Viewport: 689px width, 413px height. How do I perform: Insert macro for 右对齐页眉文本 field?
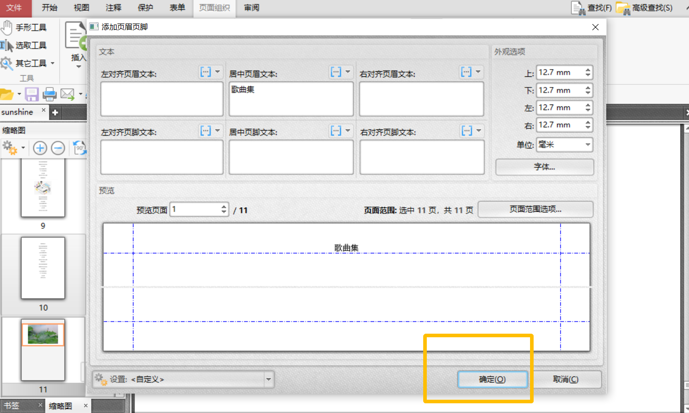coord(466,72)
